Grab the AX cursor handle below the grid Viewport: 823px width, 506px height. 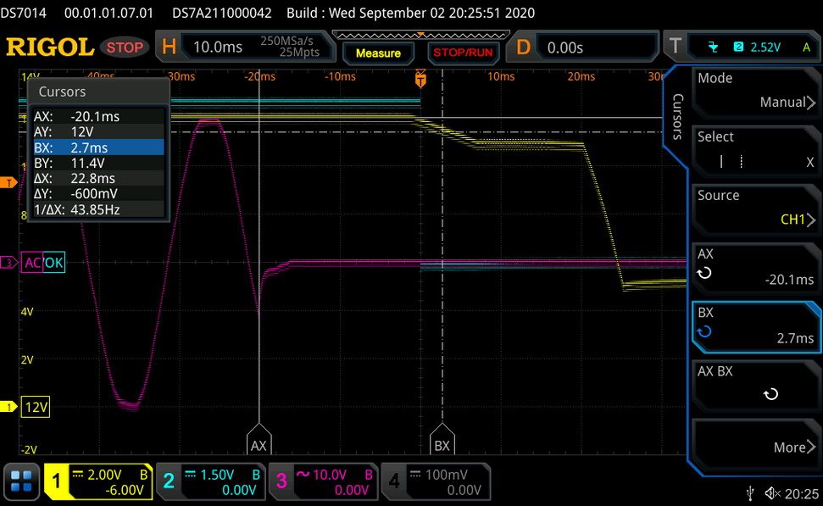259,439
